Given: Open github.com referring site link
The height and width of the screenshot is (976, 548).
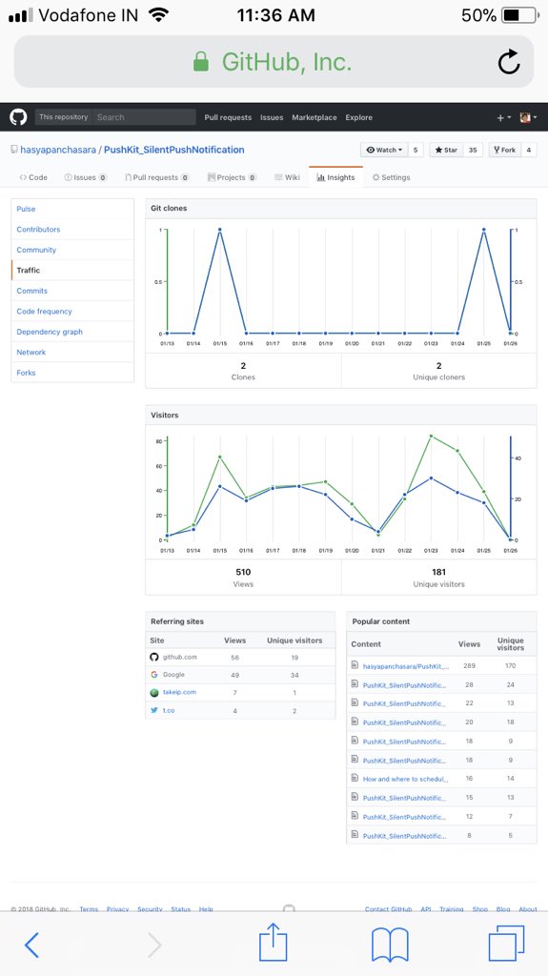Looking at the screenshot, I should [180, 658].
